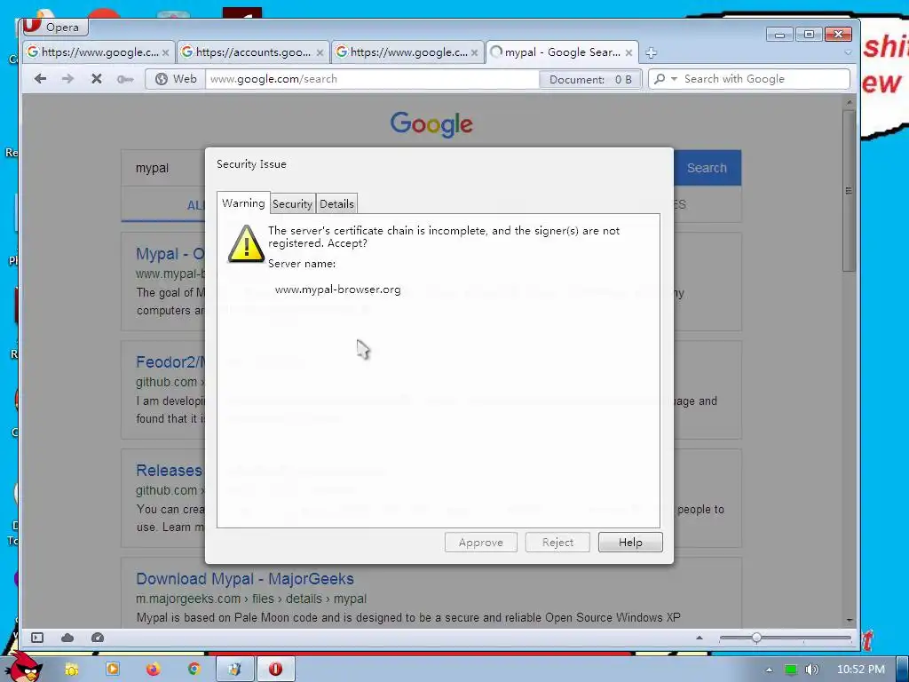Open the yellow folder icon in the taskbar
This screenshot has width=909, height=682.
[x=71, y=670]
